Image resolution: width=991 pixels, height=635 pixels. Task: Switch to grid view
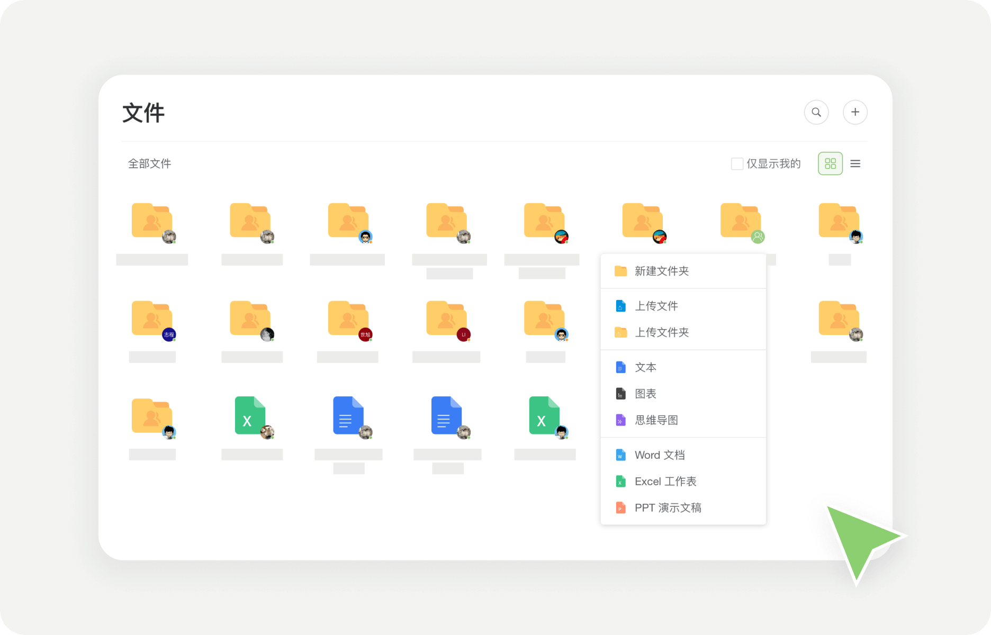(830, 164)
